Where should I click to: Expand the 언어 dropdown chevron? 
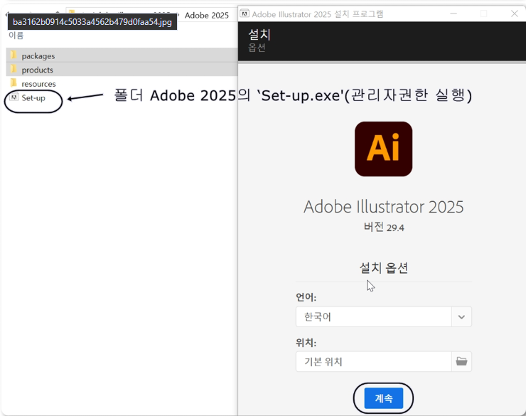[461, 316]
